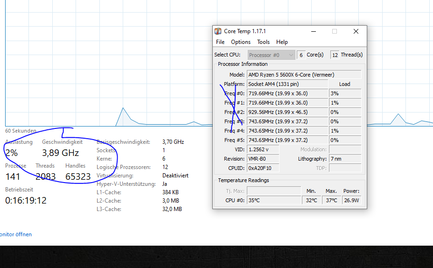Open the Tools menu

tap(263, 42)
